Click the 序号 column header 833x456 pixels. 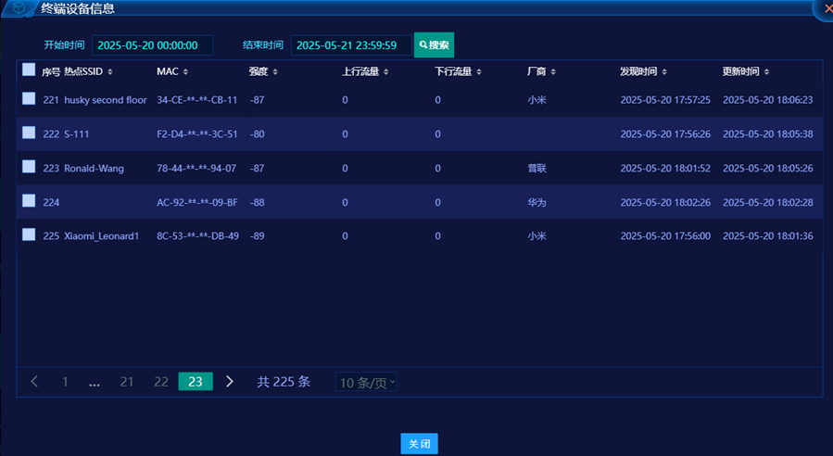[x=51, y=71]
